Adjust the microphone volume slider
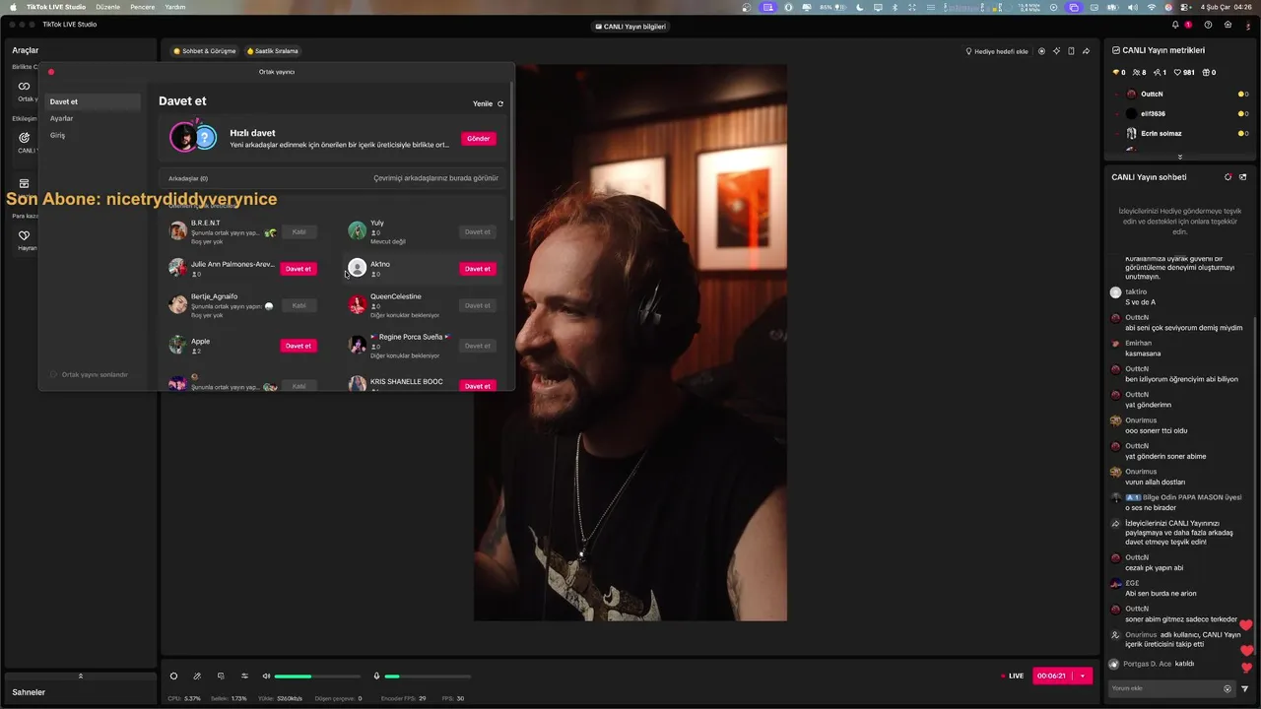 [x=428, y=677]
